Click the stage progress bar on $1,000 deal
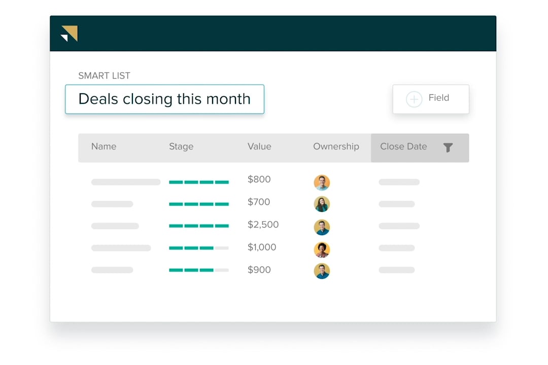 coord(198,248)
